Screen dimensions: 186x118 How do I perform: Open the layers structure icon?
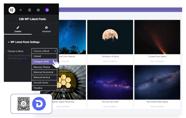click(x=38, y=10)
